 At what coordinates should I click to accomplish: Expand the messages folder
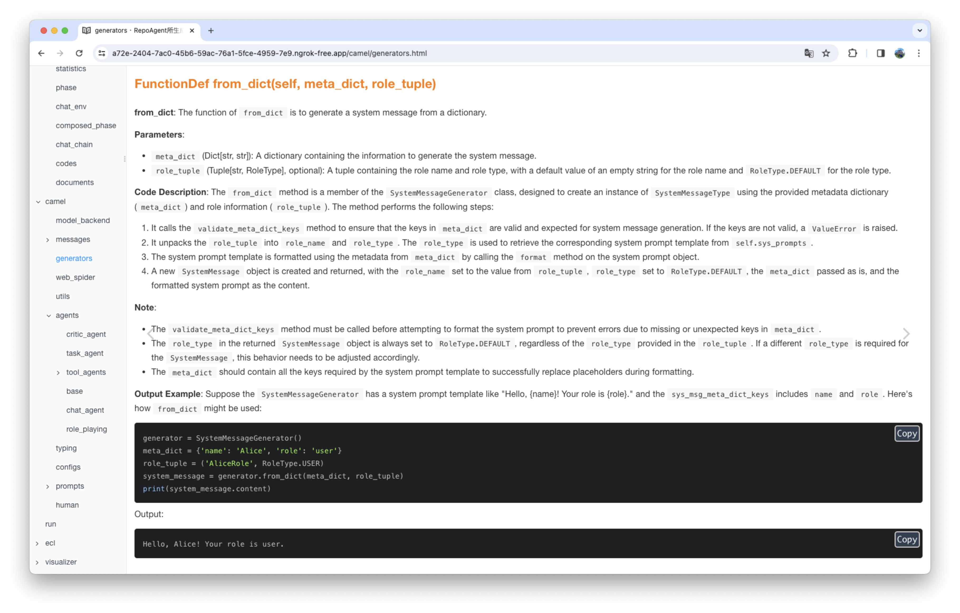(48, 240)
